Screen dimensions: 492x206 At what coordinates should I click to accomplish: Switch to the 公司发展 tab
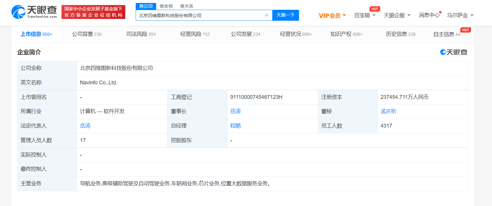246,34
